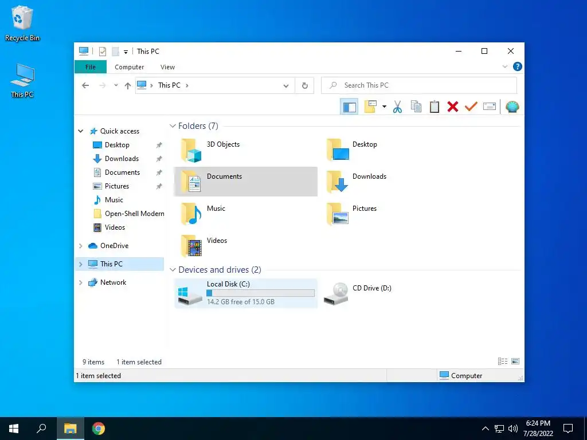The height and width of the screenshot is (440, 587).
Task: Open the Customize Quick Access Toolbar dropdown
Action: [126, 52]
